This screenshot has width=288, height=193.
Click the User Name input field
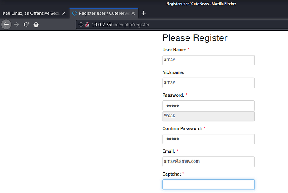208,60
